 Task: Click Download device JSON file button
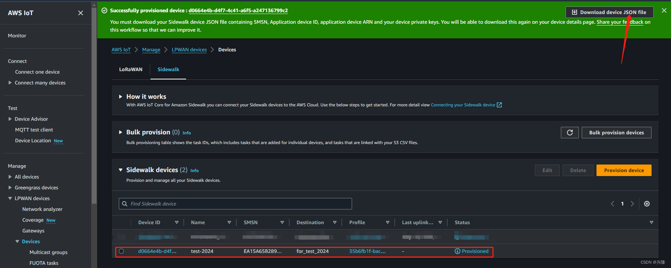click(x=609, y=12)
